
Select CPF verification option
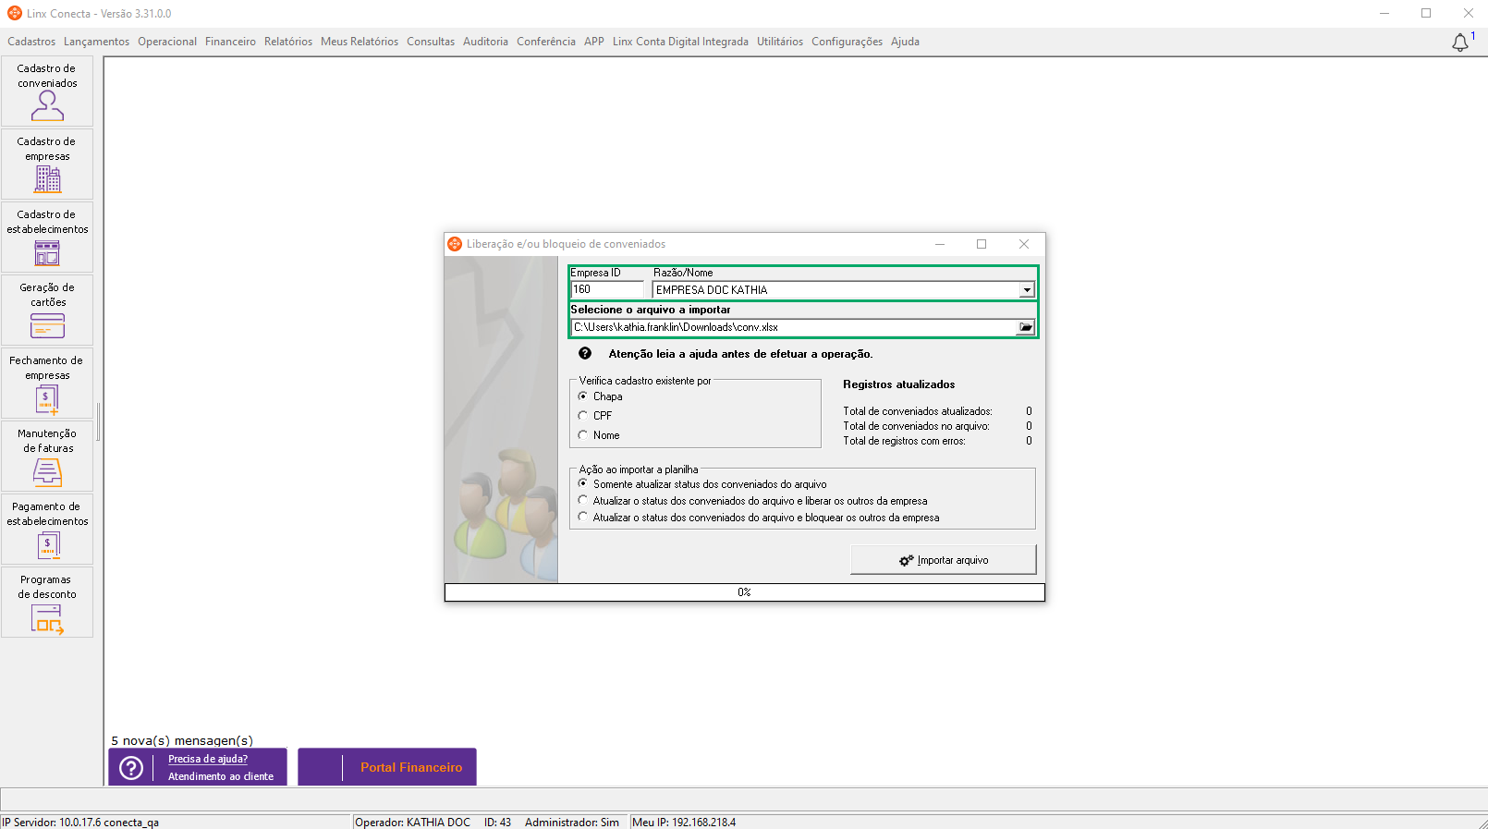click(x=583, y=416)
